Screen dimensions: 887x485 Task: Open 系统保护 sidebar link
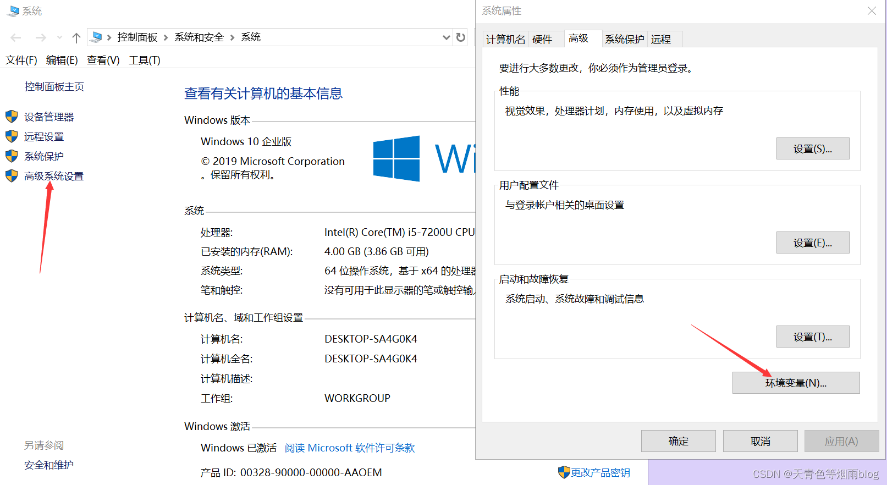tap(44, 156)
